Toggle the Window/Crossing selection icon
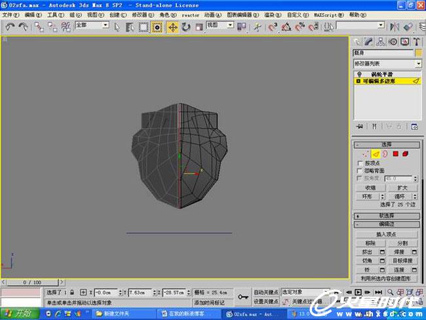 click(157, 27)
